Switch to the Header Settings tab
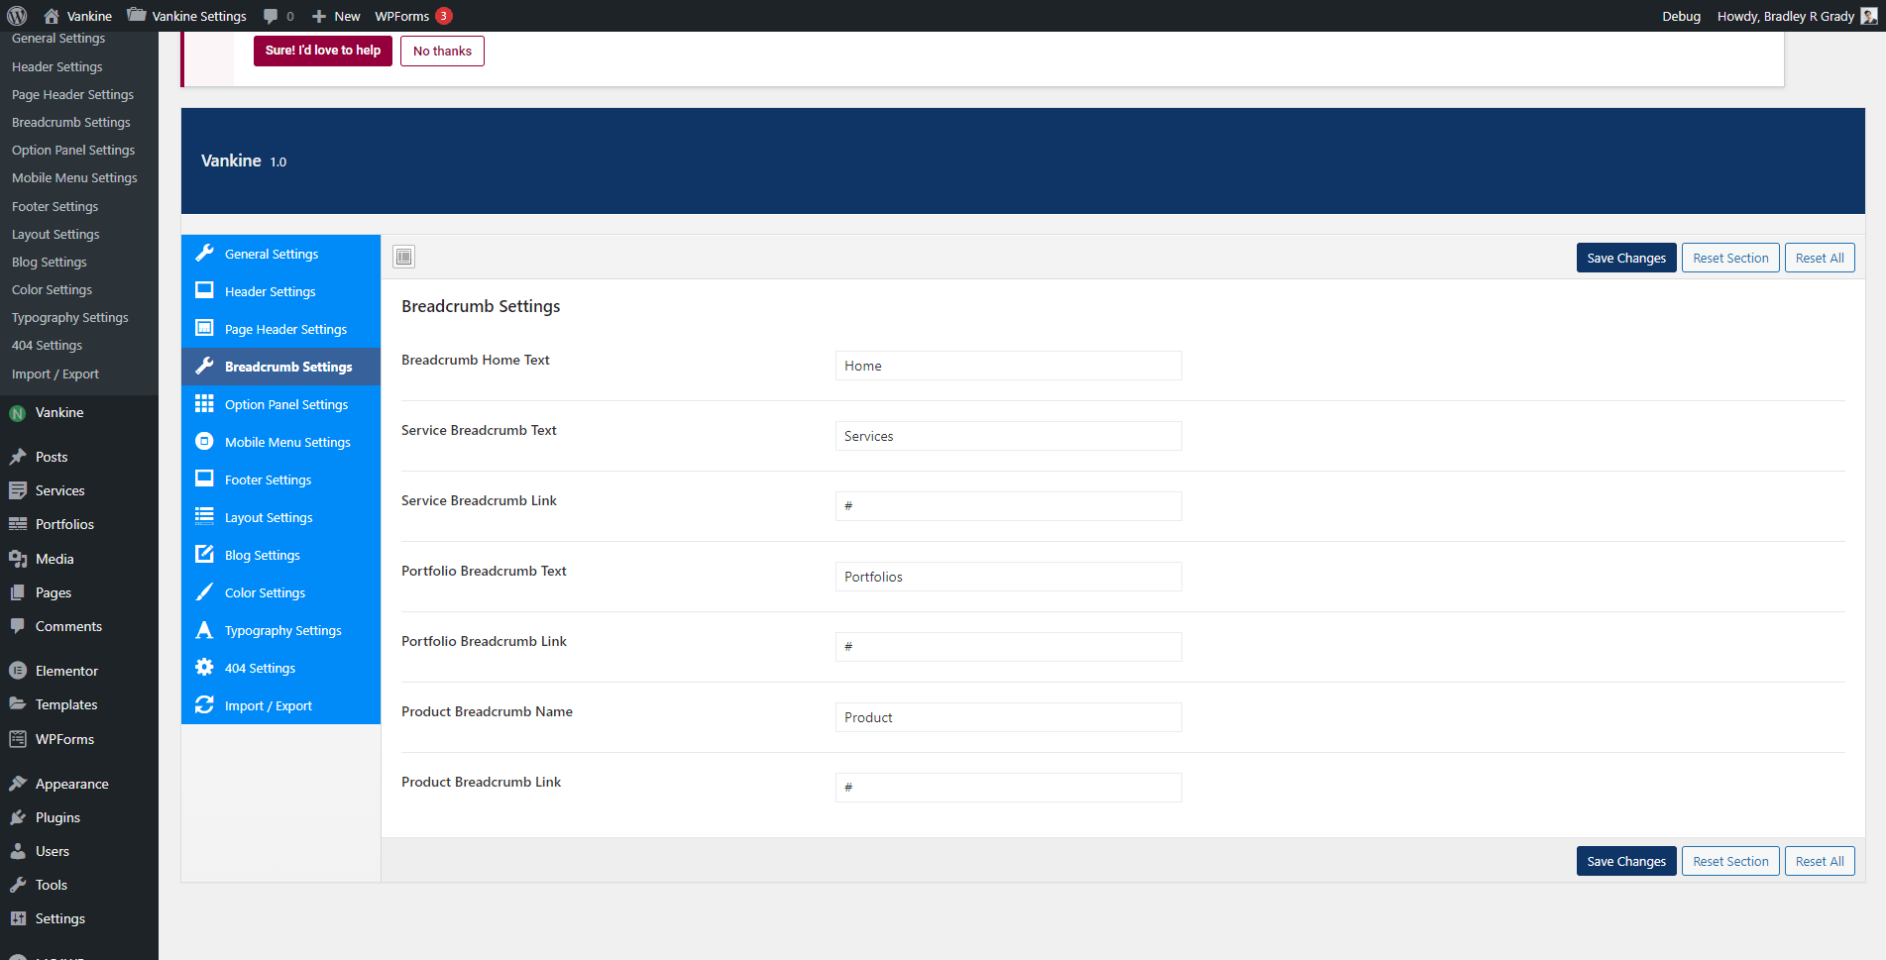 [270, 291]
